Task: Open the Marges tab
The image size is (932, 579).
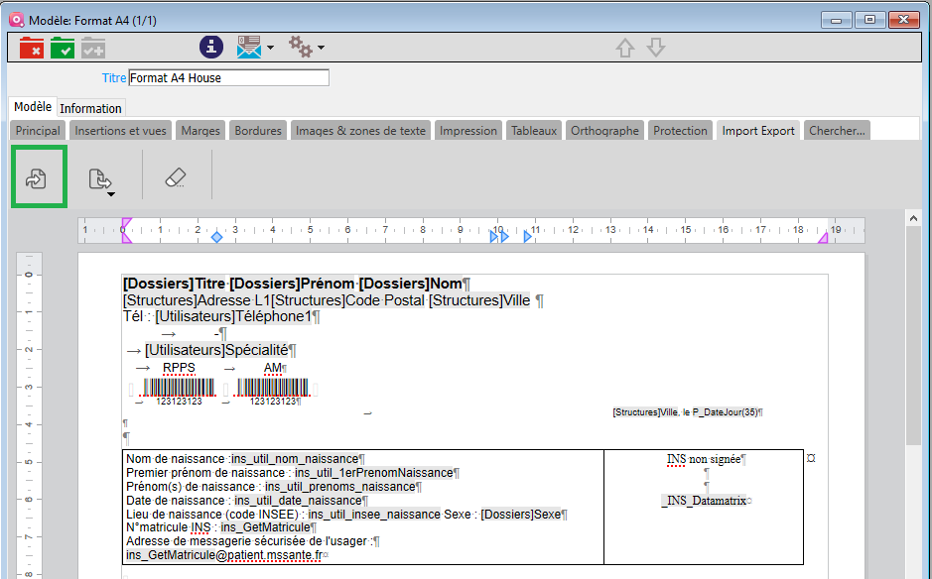Action: pos(200,131)
